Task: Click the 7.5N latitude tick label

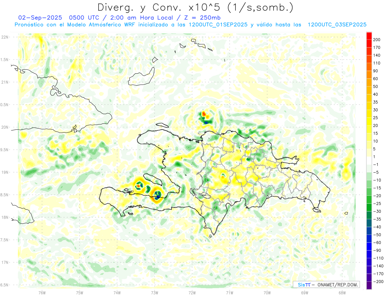Action: (4, 240)
